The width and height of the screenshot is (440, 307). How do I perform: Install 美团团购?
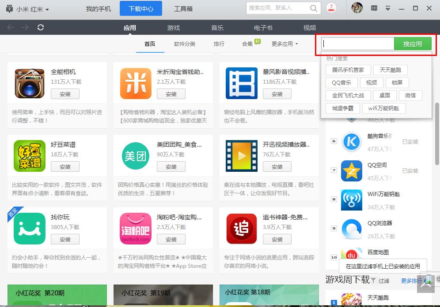pos(171,167)
